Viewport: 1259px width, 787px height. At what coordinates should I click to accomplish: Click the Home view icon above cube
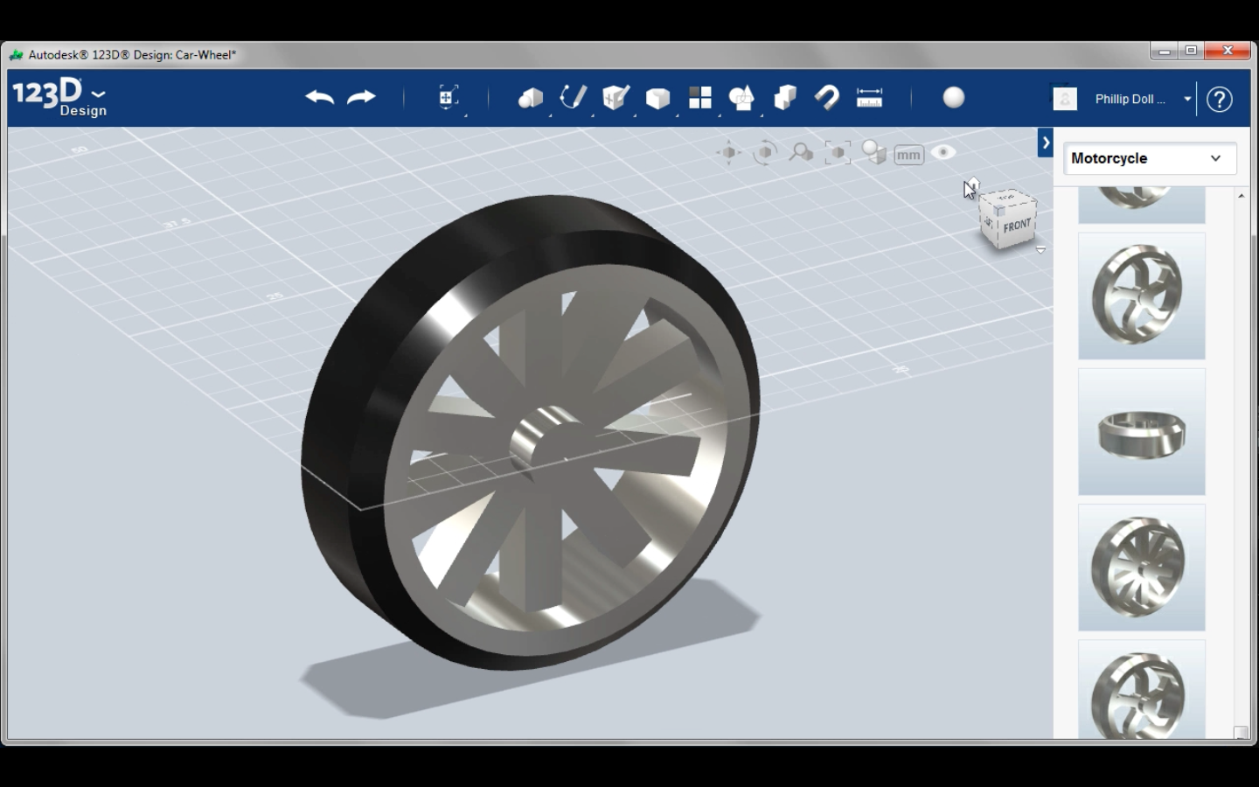click(973, 184)
